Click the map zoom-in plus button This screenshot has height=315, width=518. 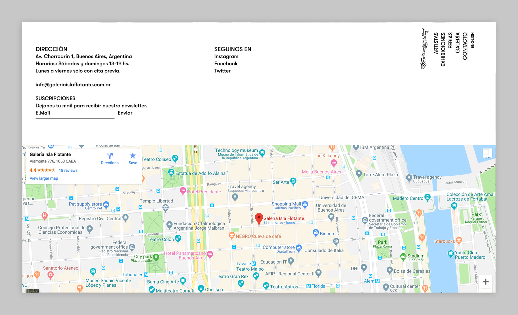tap(485, 282)
